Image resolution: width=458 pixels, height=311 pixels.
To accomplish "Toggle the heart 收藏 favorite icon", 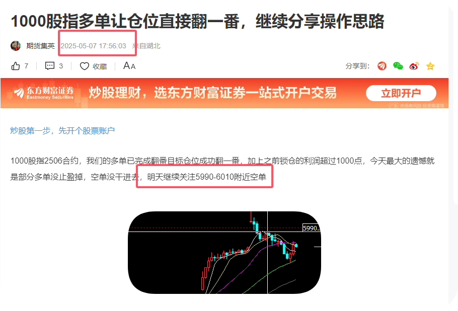I will (85, 66).
